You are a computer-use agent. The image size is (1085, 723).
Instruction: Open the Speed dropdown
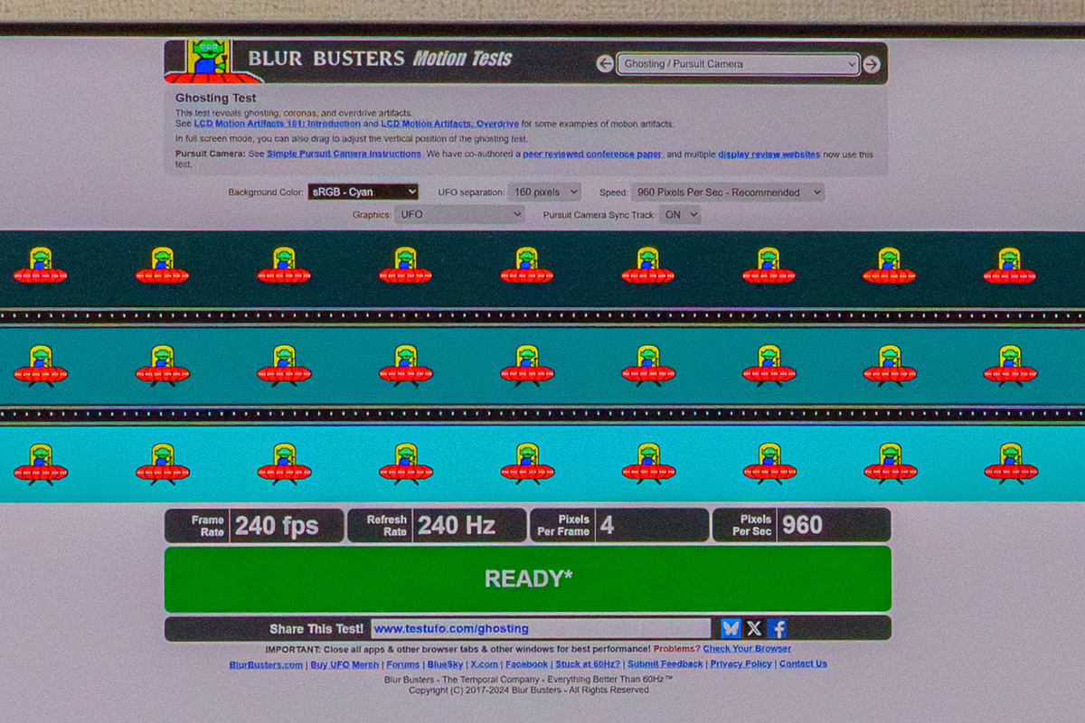point(728,192)
